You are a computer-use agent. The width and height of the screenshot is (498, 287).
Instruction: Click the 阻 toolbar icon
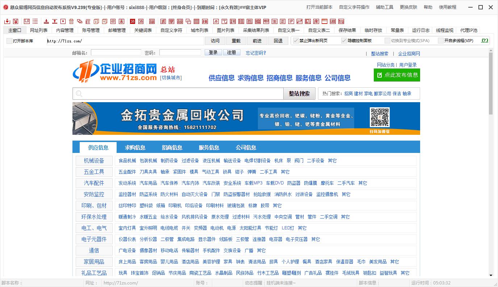(241, 21)
